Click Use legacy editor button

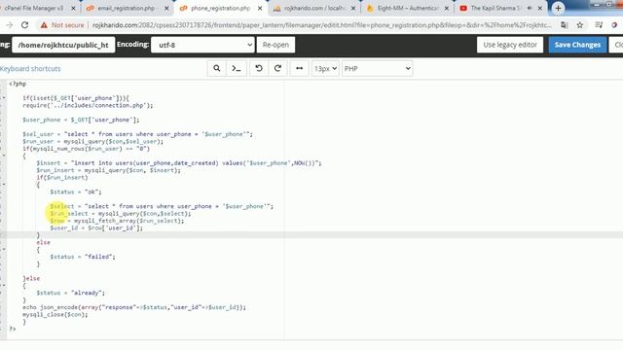coord(510,45)
